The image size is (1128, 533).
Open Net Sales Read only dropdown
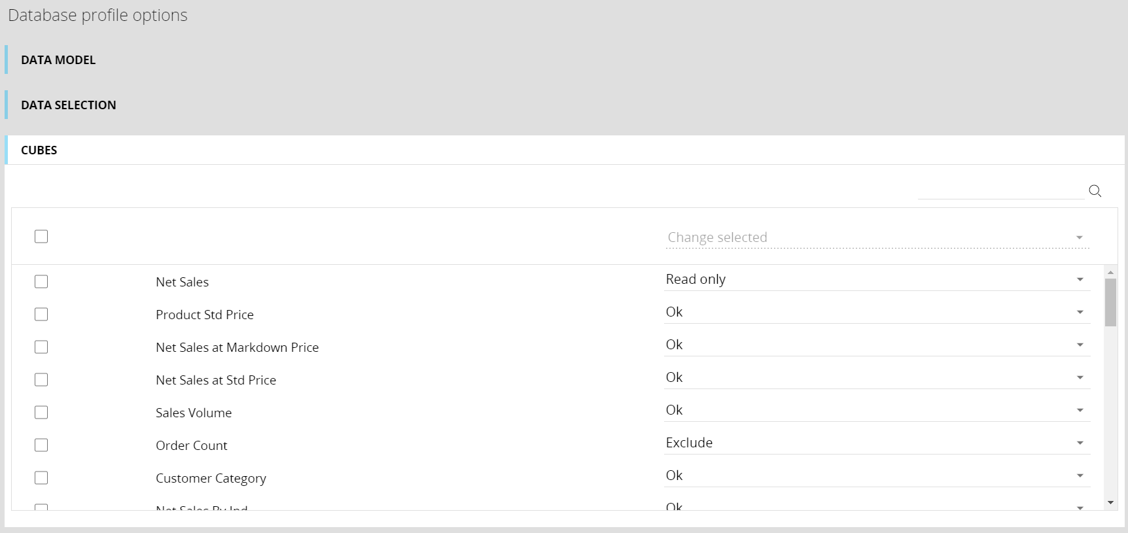(877, 279)
